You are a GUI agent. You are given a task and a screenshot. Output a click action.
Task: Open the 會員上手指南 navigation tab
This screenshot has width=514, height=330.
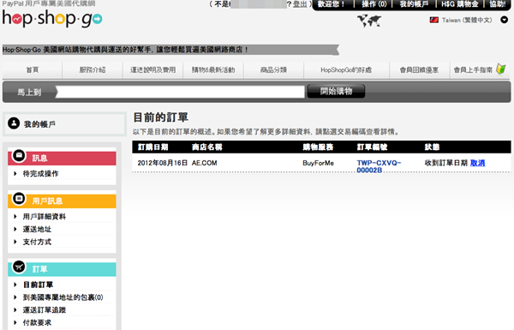click(x=473, y=70)
